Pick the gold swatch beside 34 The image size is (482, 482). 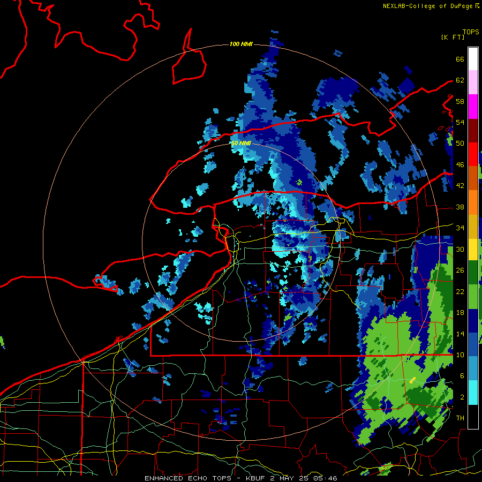coord(473,227)
